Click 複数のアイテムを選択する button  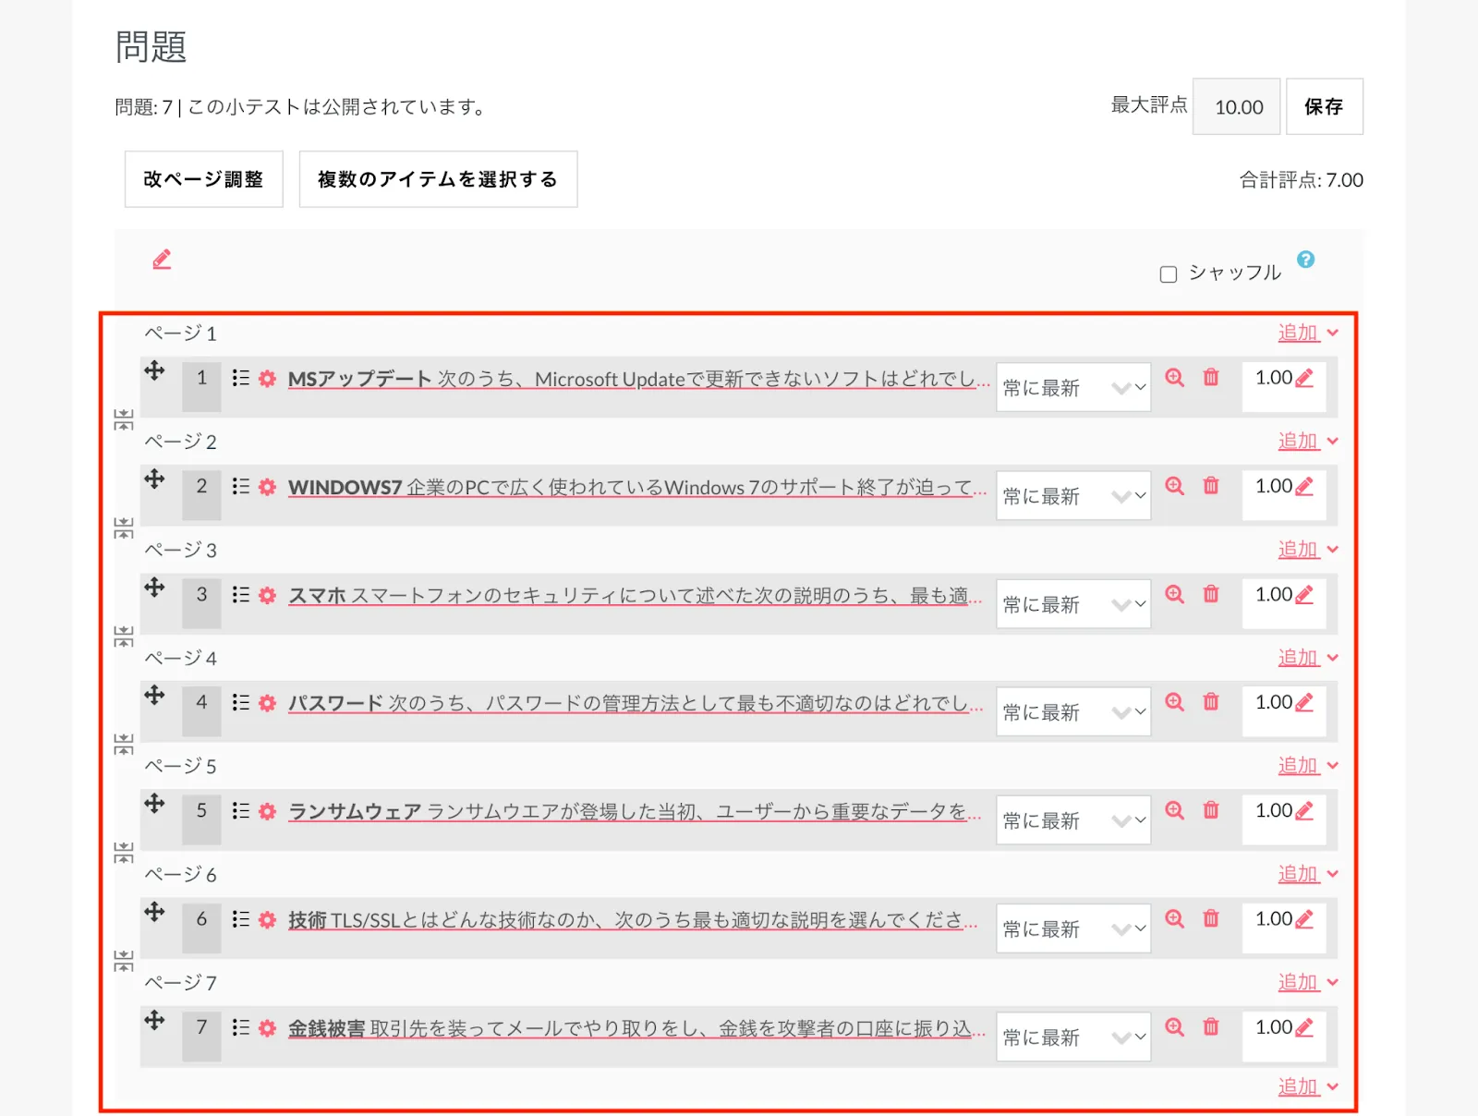(438, 179)
